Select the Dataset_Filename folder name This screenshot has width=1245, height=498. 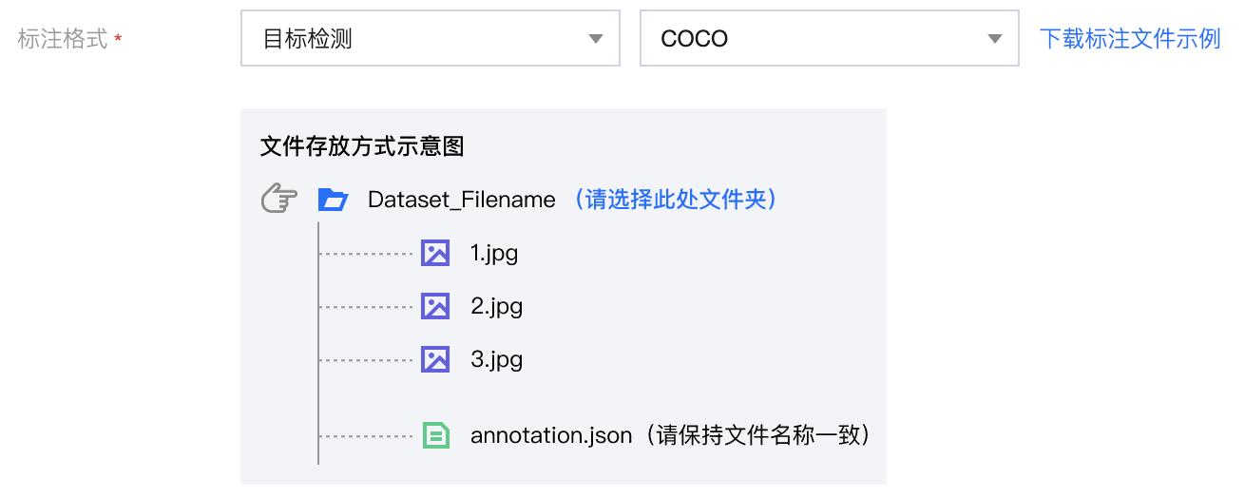pos(461,200)
